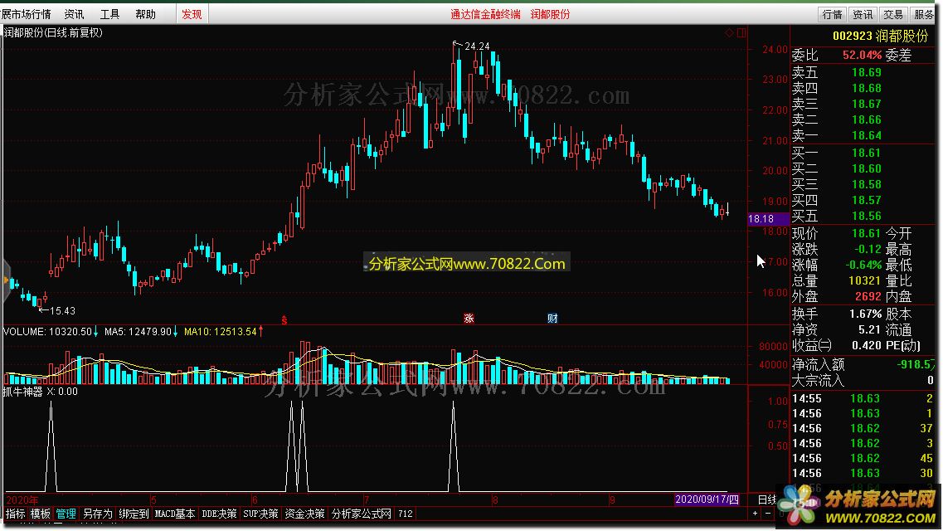Click the 服务 button at top right

click(924, 14)
